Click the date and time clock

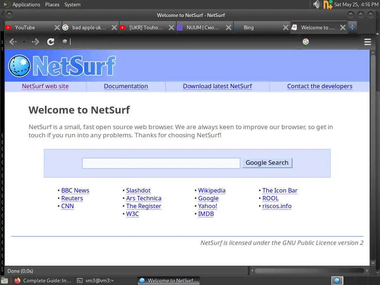pyautogui.click(x=356, y=4)
